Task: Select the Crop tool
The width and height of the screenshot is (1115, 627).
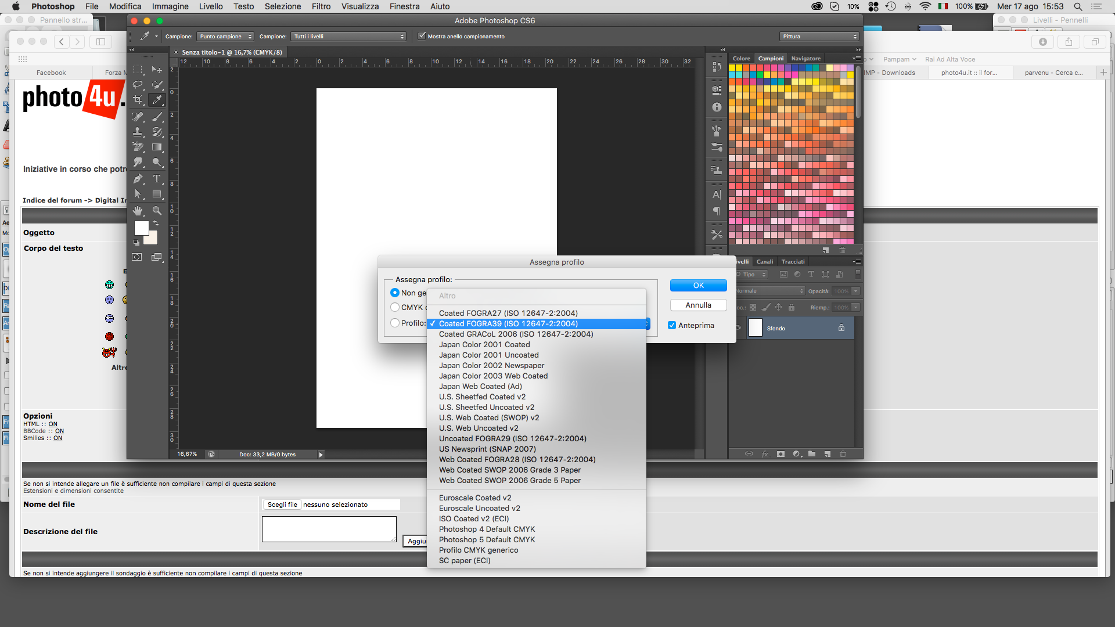Action: [138, 100]
